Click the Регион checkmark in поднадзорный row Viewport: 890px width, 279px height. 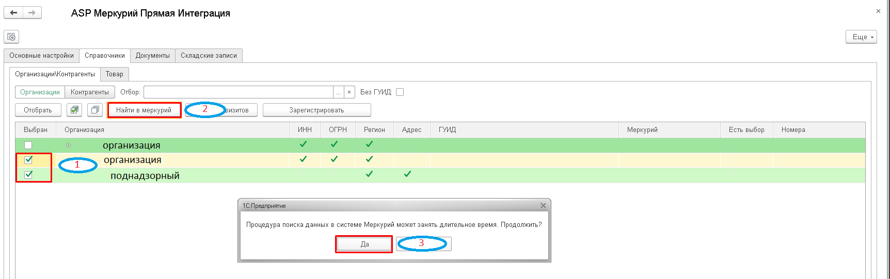(x=369, y=174)
